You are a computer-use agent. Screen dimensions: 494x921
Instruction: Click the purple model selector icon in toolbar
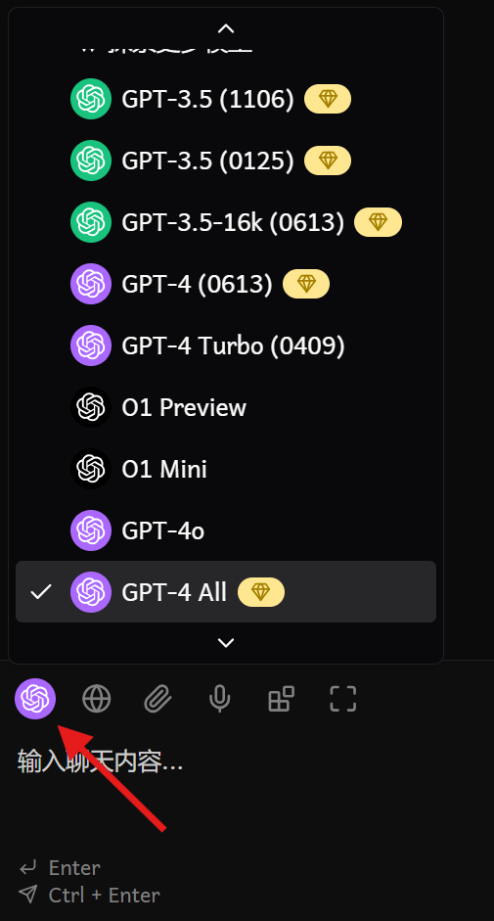[35, 699]
